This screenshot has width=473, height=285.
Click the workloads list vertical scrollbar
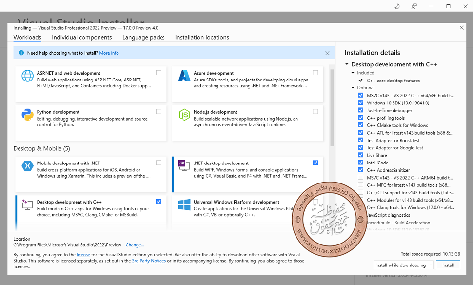pos(332,108)
